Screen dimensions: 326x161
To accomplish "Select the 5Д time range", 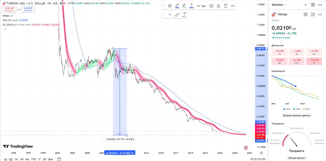I will coord(11,159).
